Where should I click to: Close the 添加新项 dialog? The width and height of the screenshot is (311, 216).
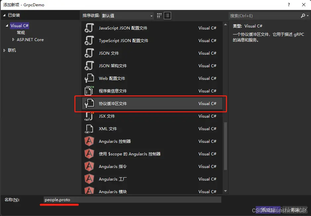pos(304,5)
